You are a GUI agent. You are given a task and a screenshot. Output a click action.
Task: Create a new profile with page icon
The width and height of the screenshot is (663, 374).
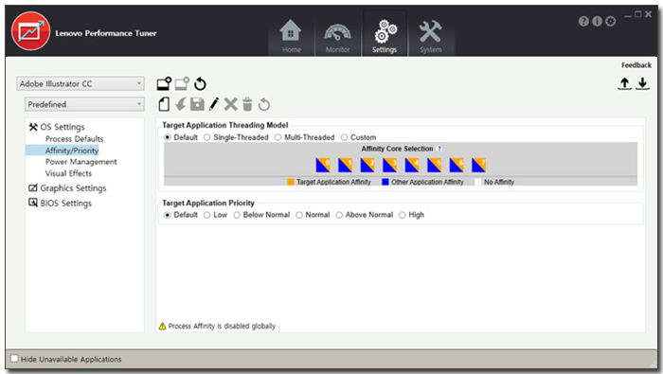coord(164,104)
